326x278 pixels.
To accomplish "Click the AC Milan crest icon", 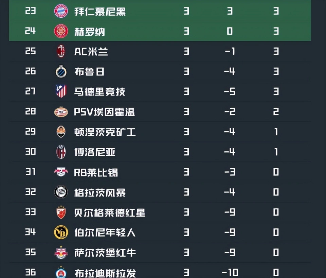I will click(x=61, y=51).
